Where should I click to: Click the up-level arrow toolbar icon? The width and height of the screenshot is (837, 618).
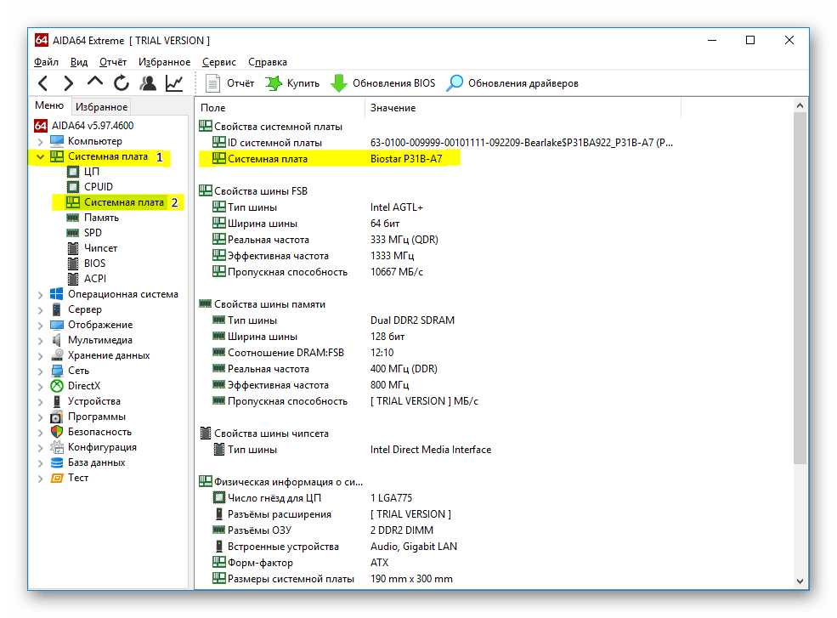pyautogui.click(x=95, y=82)
